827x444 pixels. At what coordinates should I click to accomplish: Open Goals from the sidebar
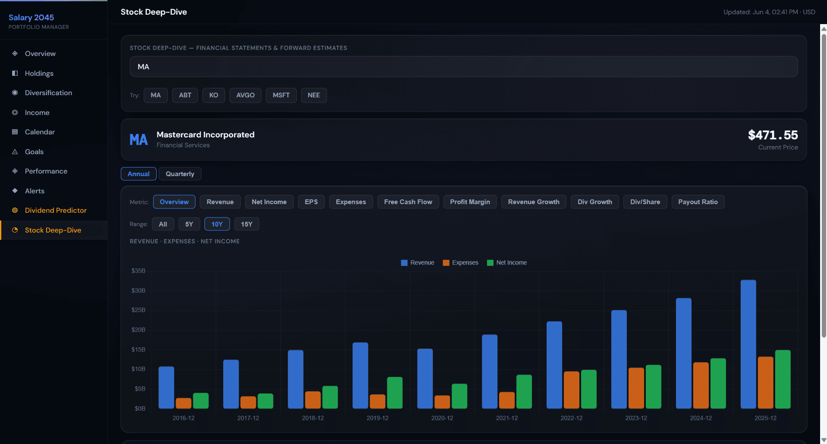click(54, 152)
